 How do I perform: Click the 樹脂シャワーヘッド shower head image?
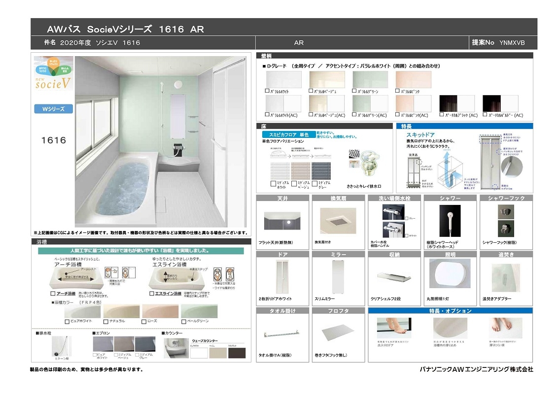pos(450,221)
